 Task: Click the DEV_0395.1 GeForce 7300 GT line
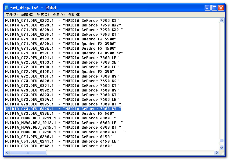pyautogui.click(x=63, y=104)
